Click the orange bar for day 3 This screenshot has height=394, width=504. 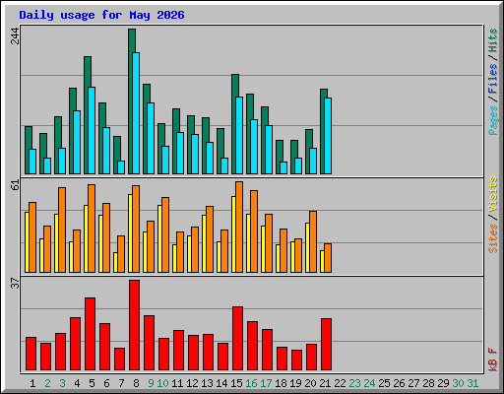click(x=62, y=230)
